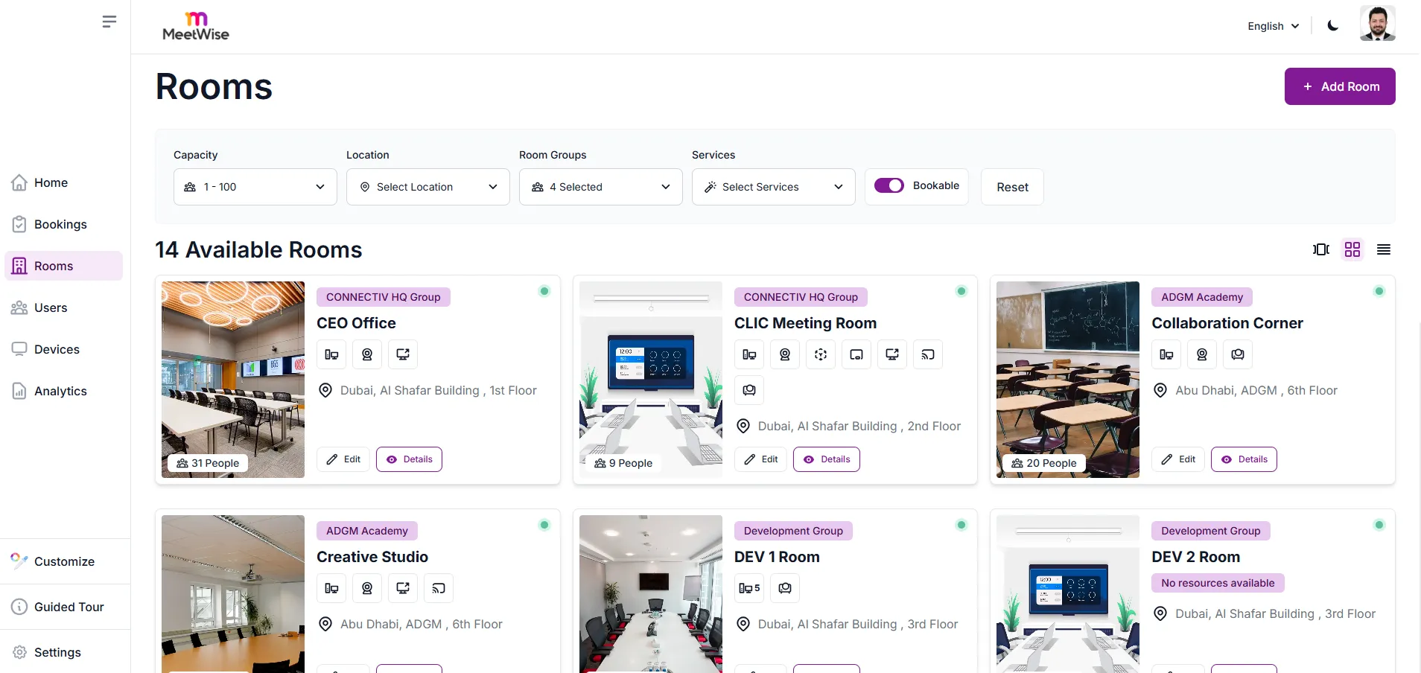This screenshot has width=1421, height=673.
Task: Click CLIC Meeting Room webcam icon
Action: 785,354
